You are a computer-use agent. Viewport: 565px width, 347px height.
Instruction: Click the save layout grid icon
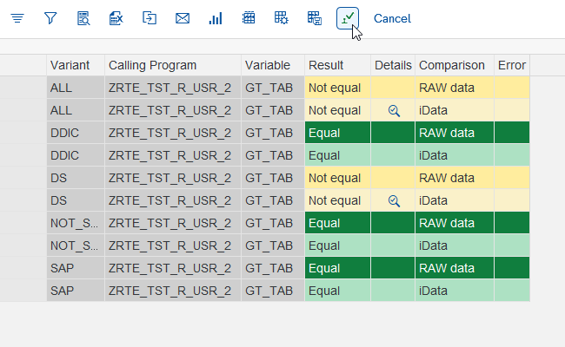(x=315, y=18)
